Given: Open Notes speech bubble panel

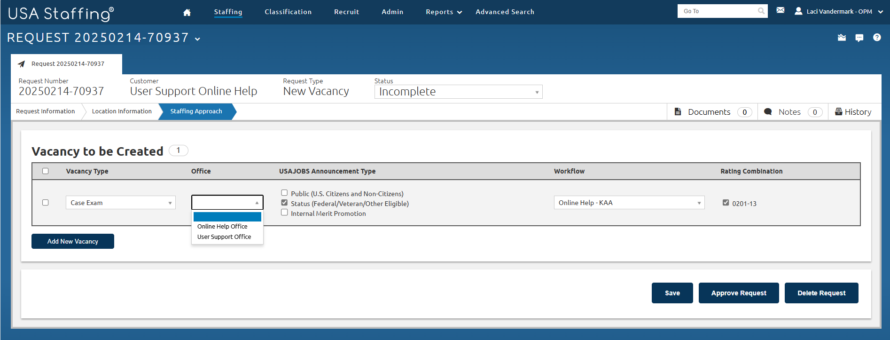Looking at the screenshot, I should point(768,112).
